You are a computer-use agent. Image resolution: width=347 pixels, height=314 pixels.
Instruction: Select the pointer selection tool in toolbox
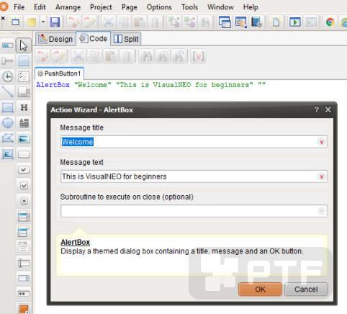(x=24, y=45)
